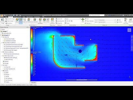Open the Setup File
Image resolution: width=133 pixels, height=100 pixels.
(x=59, y=23)
